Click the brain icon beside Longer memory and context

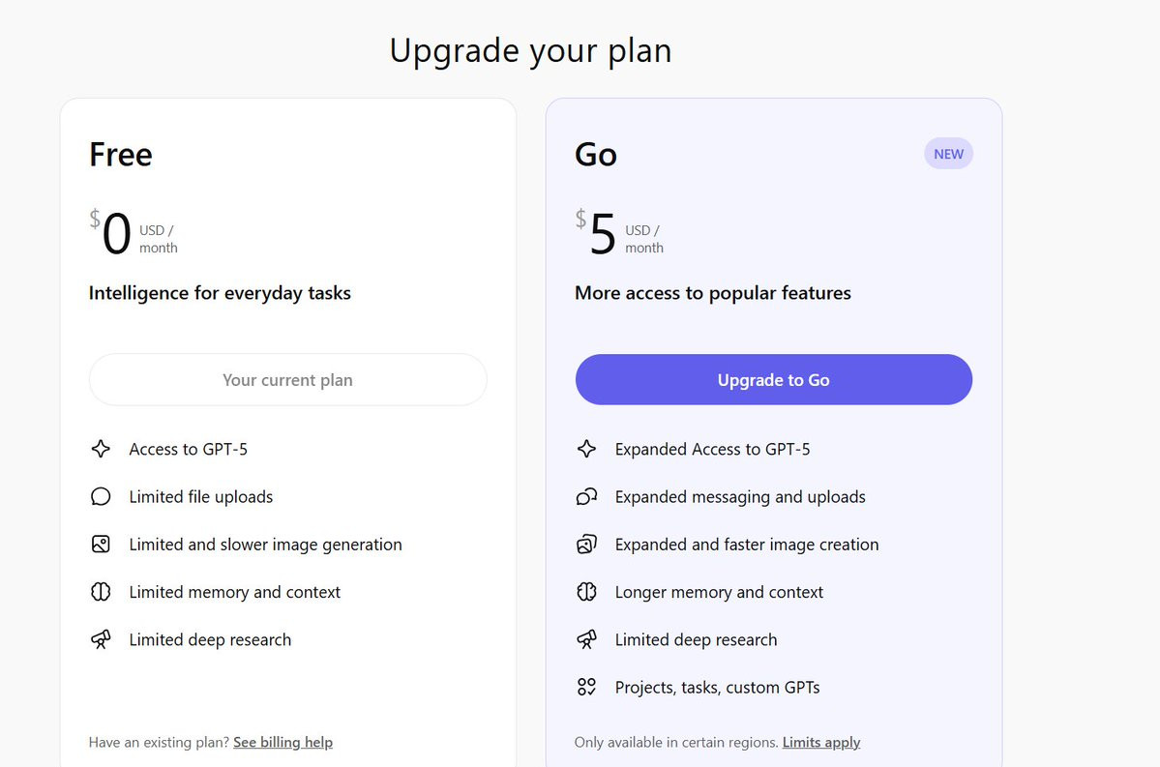pos(586,592)
